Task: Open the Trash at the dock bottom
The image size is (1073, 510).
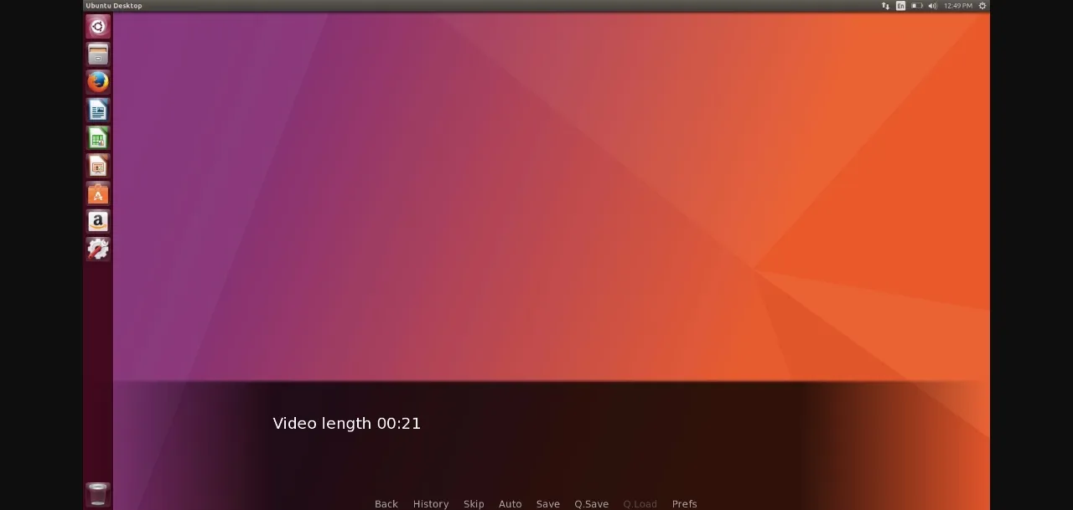Action: pyautogui.click(x=98, y=494)
